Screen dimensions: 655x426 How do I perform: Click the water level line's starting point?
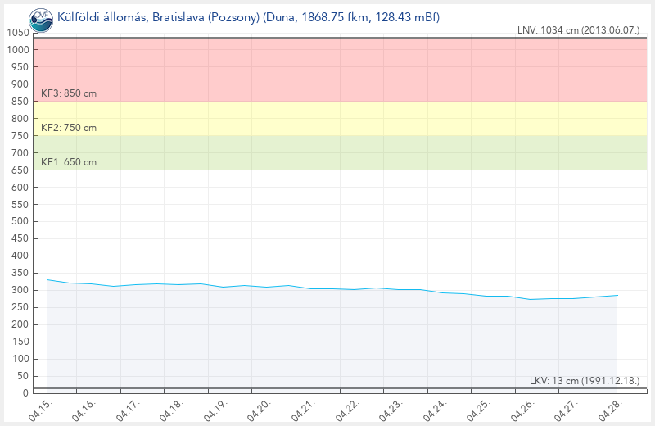coord(47,279)
